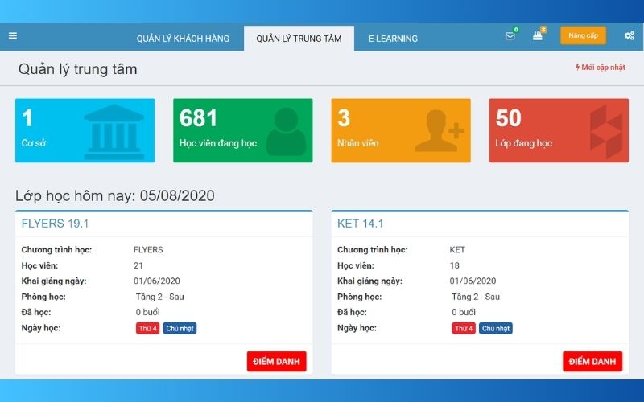Click the Nâng cấp upgrade button
The width and height of the screenshot is (644, 402).
coord(583,36)
